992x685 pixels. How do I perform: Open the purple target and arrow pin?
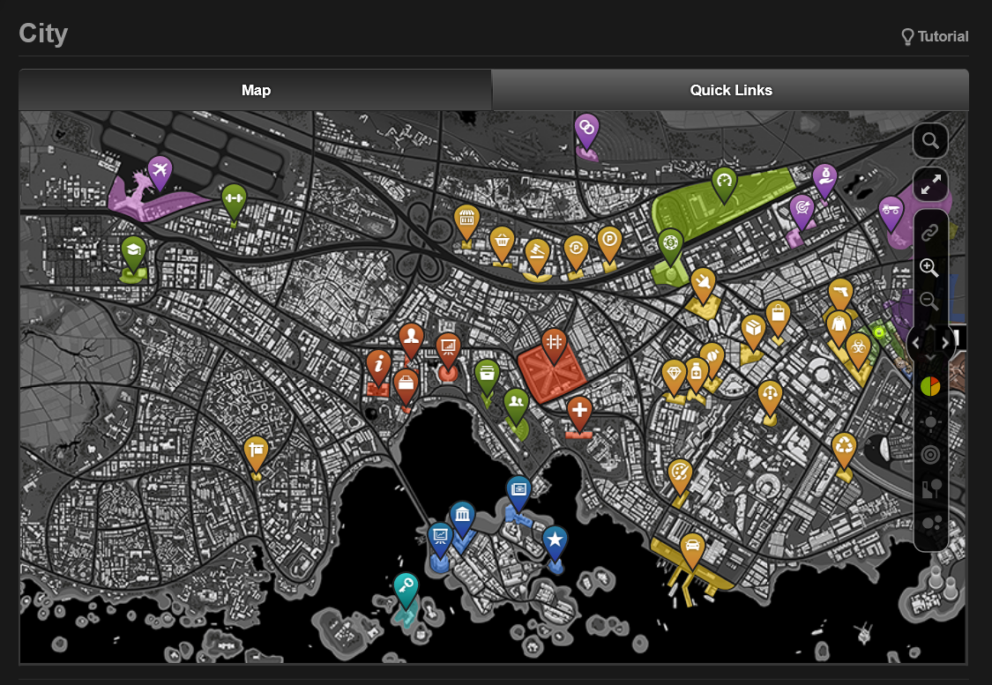pyautogui.click(x=802, y=209)
